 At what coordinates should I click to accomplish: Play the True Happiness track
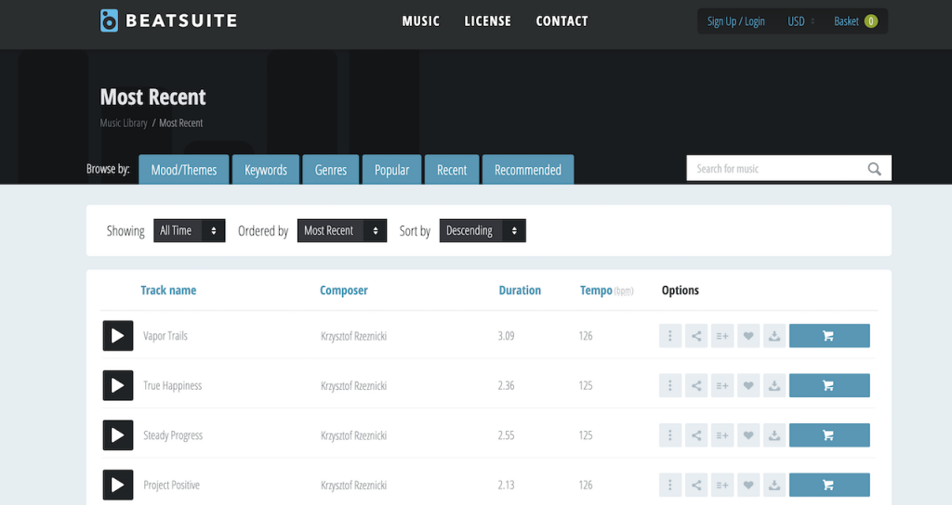click(118, 385)
